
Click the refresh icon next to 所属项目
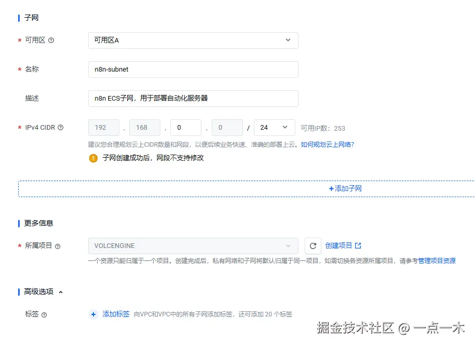[313, 245]
